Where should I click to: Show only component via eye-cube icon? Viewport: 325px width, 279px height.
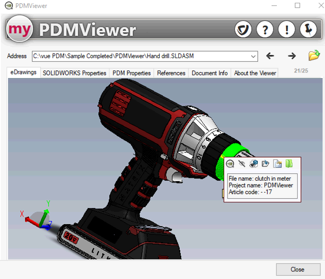tap(254, 164)
